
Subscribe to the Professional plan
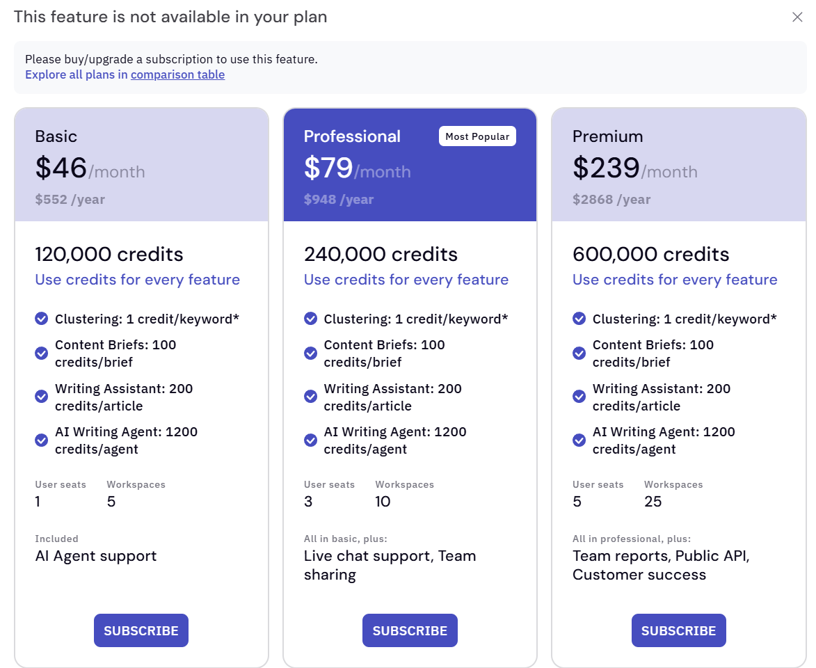(410, 630)
